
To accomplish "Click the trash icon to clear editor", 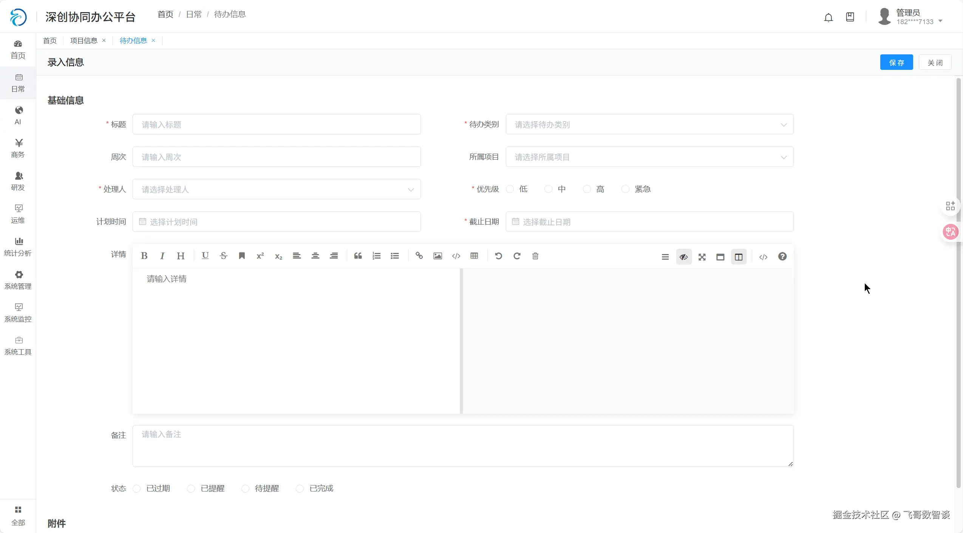I will (x=535, y=256).
